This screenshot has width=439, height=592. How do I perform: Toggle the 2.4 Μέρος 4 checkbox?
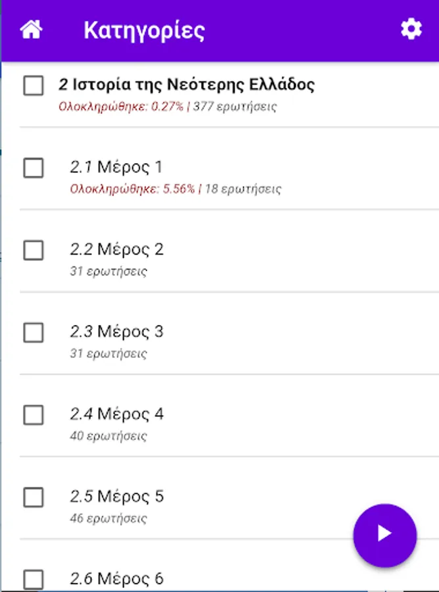(x=34, y=415)
